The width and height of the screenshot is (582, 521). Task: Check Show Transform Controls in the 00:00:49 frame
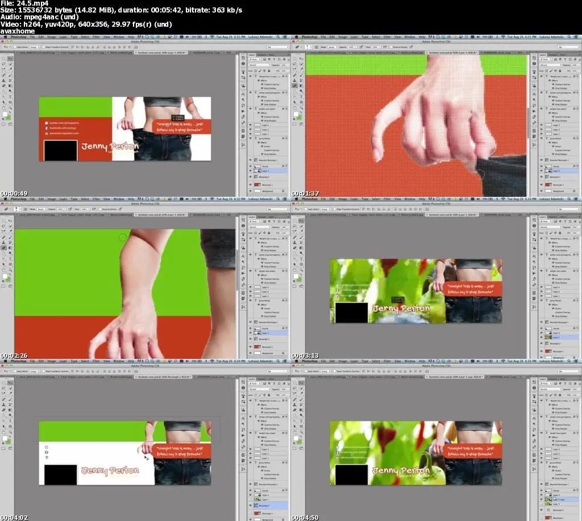(43, 47)
